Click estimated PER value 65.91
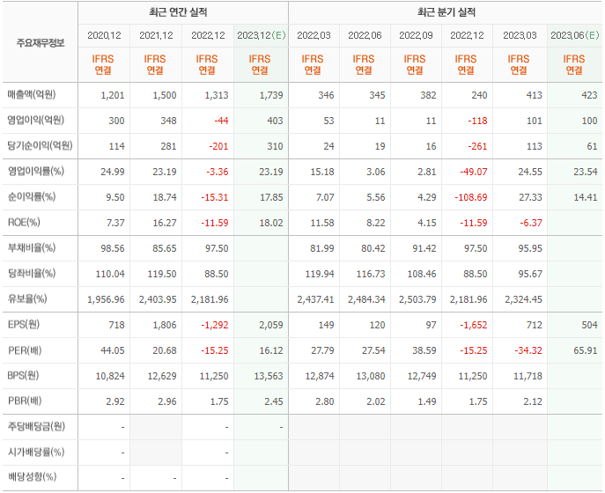This screenshot has height=493, width=605. point(586,350)
